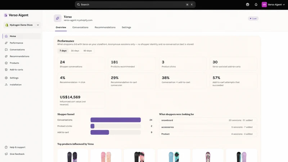Click the Add to cart funnel bar
Image resolution: width=288 pixels, height=162 pixels.
click(100, 132)
